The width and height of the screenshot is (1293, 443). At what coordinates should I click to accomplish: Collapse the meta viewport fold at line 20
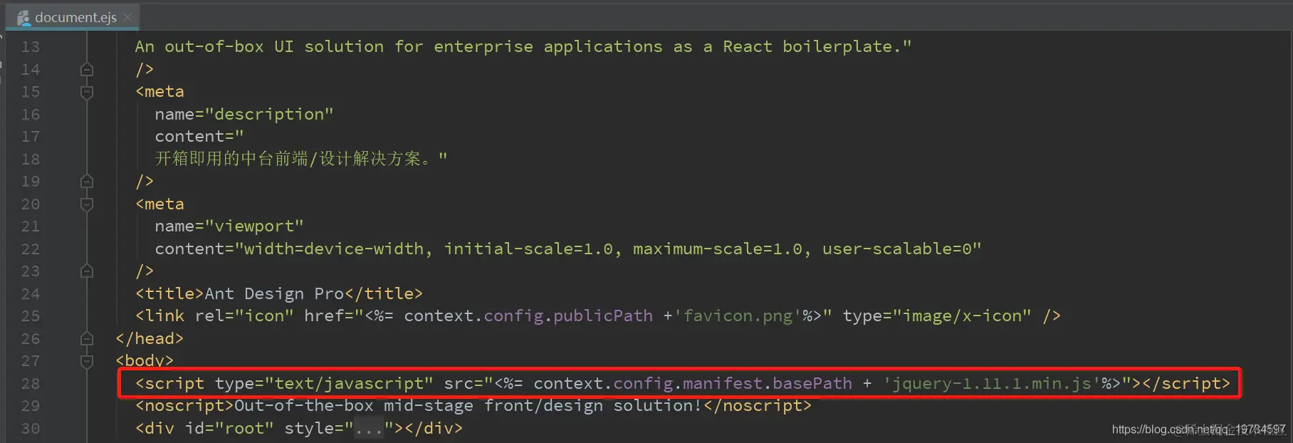coord(87,204)
